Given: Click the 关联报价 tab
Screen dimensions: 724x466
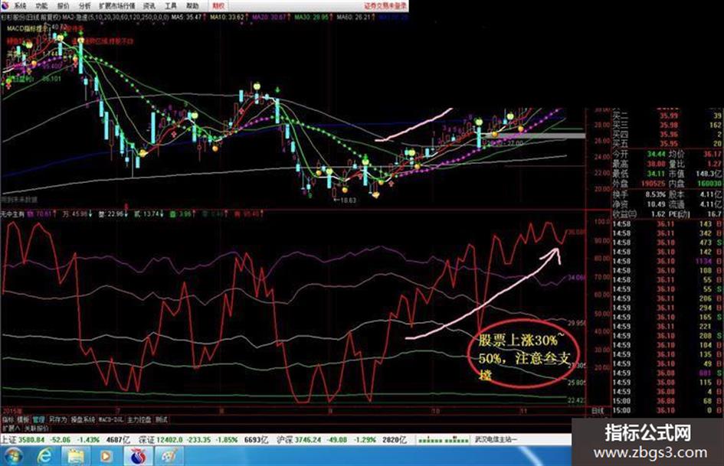Looking at the screenshot, I should [37, 429].
